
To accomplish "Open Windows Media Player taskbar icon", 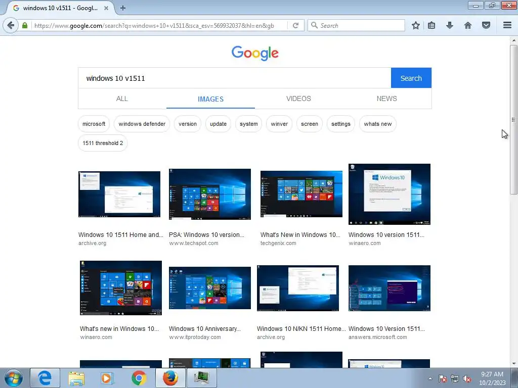I will click(107, 378).
